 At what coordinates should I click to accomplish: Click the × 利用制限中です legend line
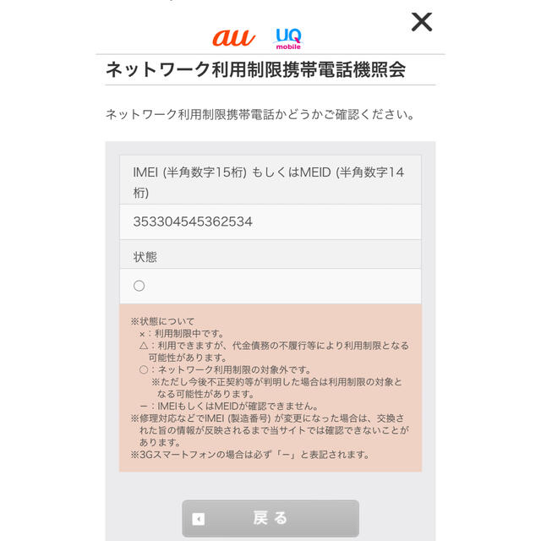182,334
